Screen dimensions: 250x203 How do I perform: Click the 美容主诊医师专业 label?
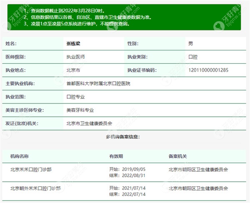point(25,110)
